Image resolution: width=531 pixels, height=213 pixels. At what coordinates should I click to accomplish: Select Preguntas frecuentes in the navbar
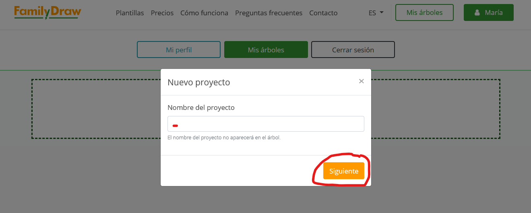(269, 13)
